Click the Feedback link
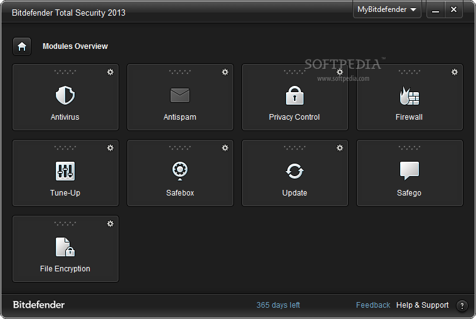This screenshot has width=476, height=319. (x=373, y=305)
